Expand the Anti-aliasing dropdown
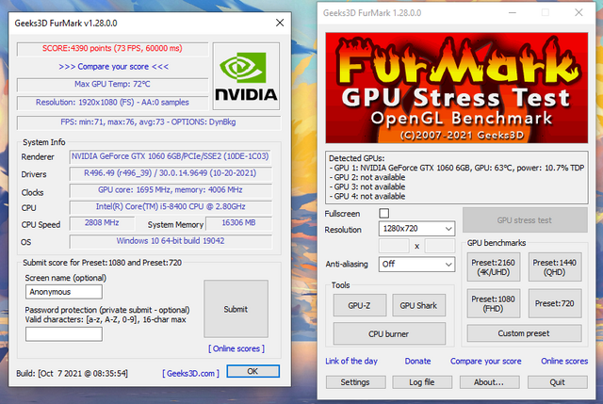603x404 pixels. [416, 265]
